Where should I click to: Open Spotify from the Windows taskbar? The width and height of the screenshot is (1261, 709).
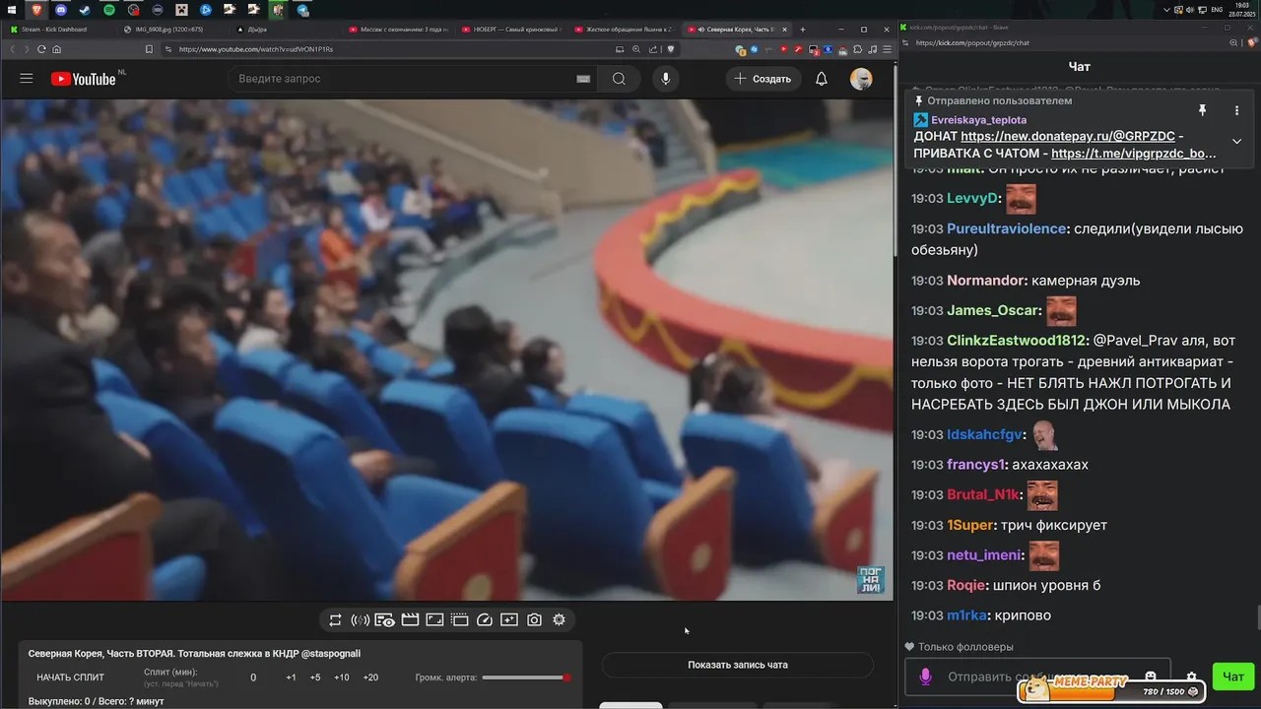[x=108, y=10]
